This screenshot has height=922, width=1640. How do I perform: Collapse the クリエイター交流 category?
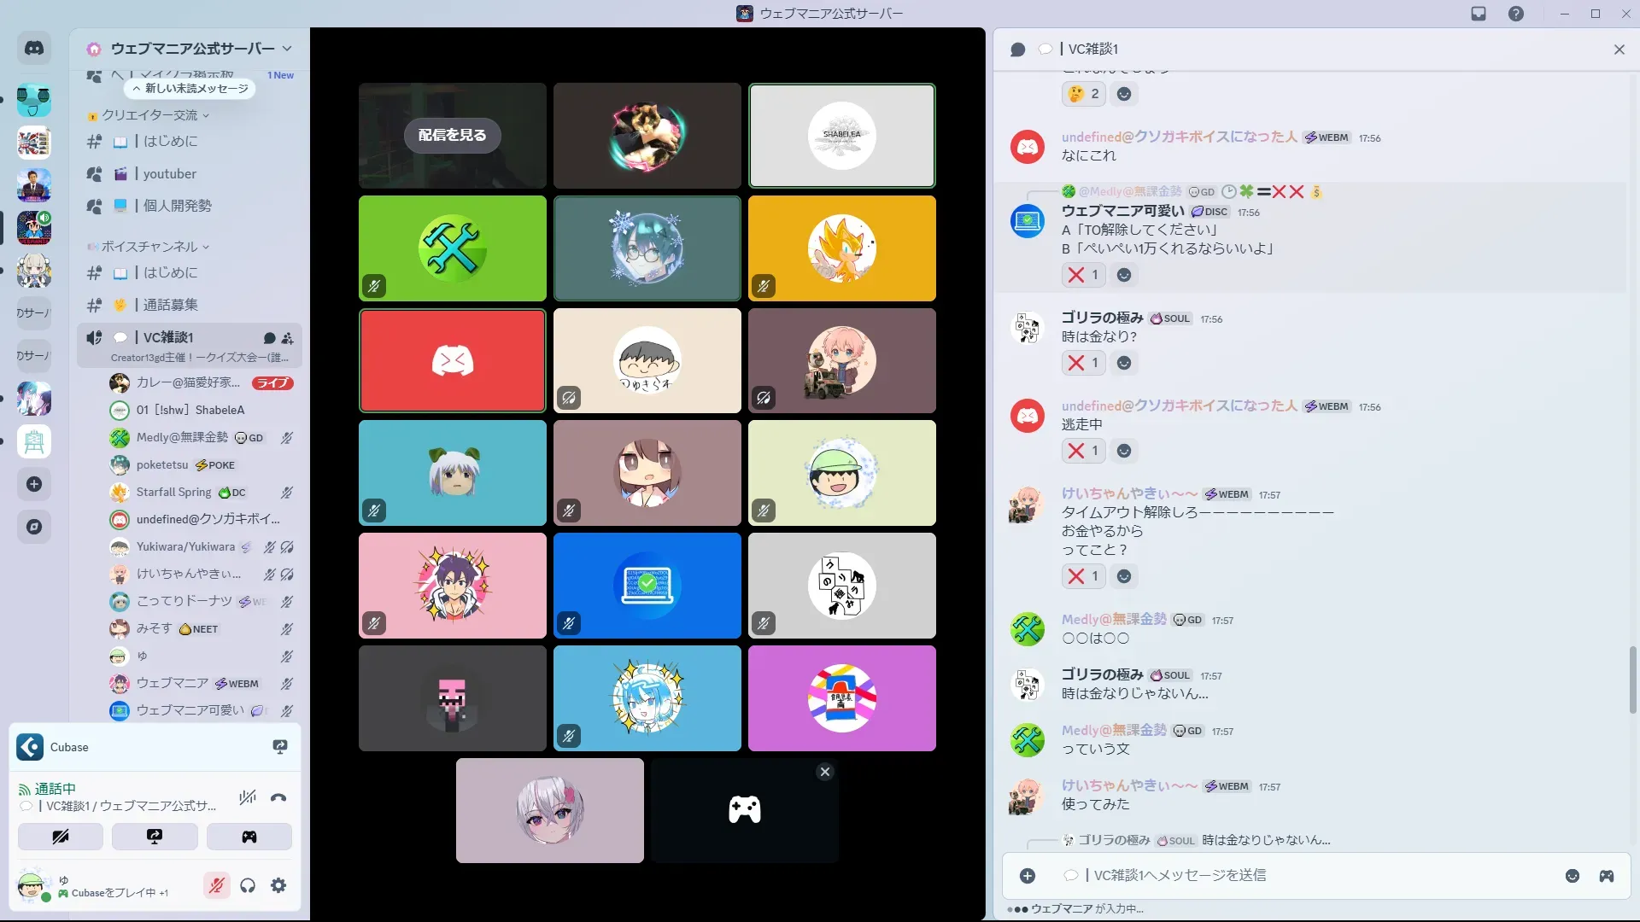(149, 115)
